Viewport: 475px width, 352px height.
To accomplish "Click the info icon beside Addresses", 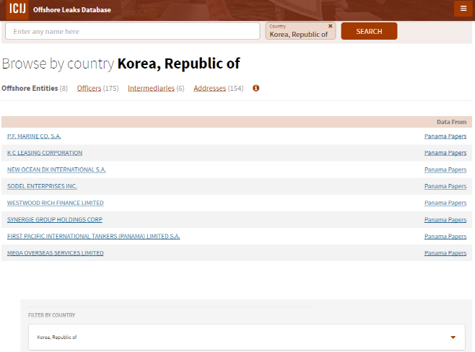I will click(256, 88).
